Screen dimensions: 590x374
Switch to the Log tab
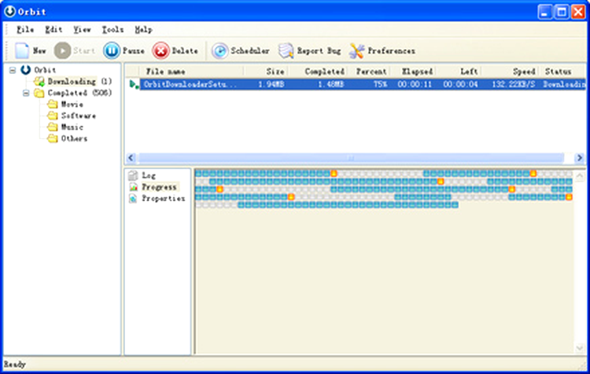tap(149, 175)
